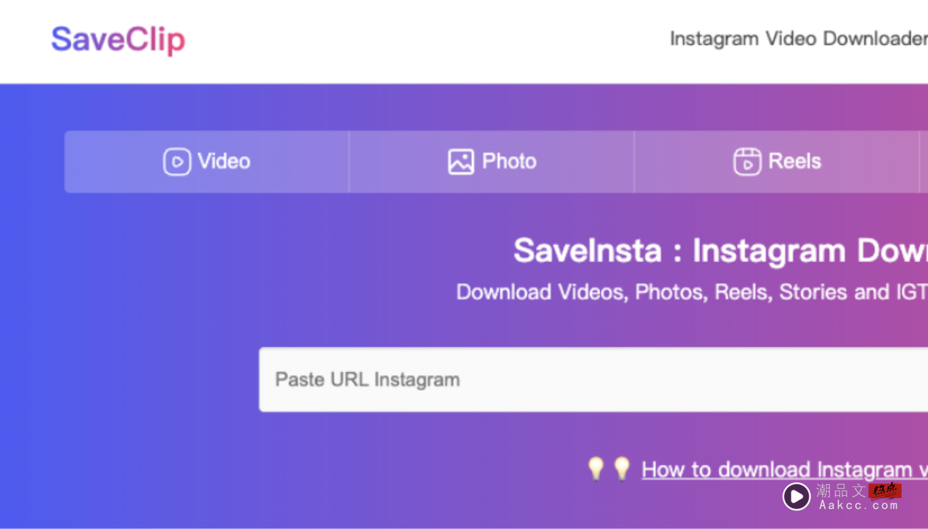The image size is (928, 529).
Task: Click the Chinese watermark text 潮品文
Action: pos(841,490)
